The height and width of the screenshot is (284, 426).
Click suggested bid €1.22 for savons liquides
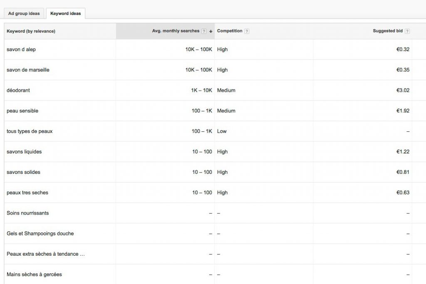tap(403, 151)
